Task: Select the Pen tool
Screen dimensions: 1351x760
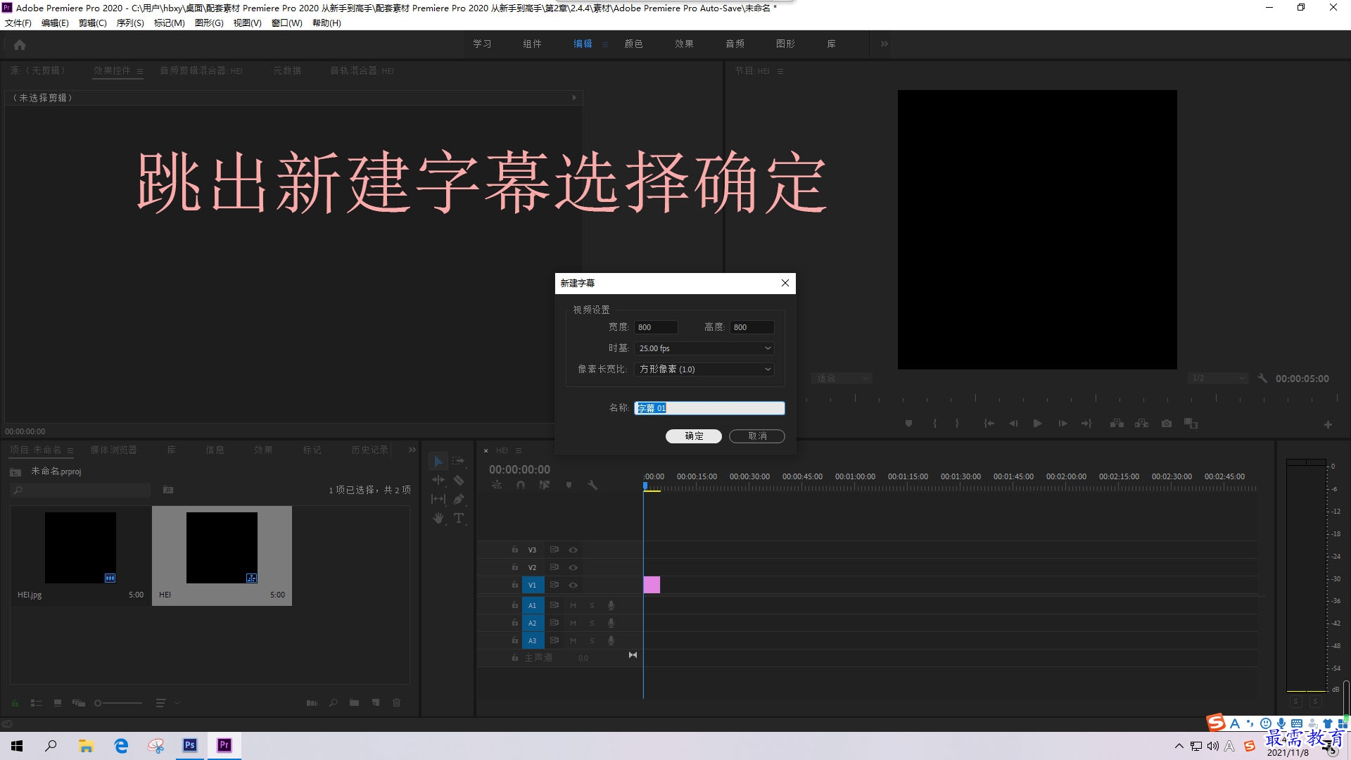Action: tap(459, 499)
